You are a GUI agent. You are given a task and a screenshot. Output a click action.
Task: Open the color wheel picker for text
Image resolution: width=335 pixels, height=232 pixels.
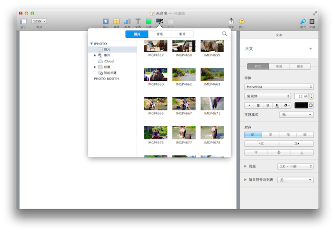click(x=311, y=105)
